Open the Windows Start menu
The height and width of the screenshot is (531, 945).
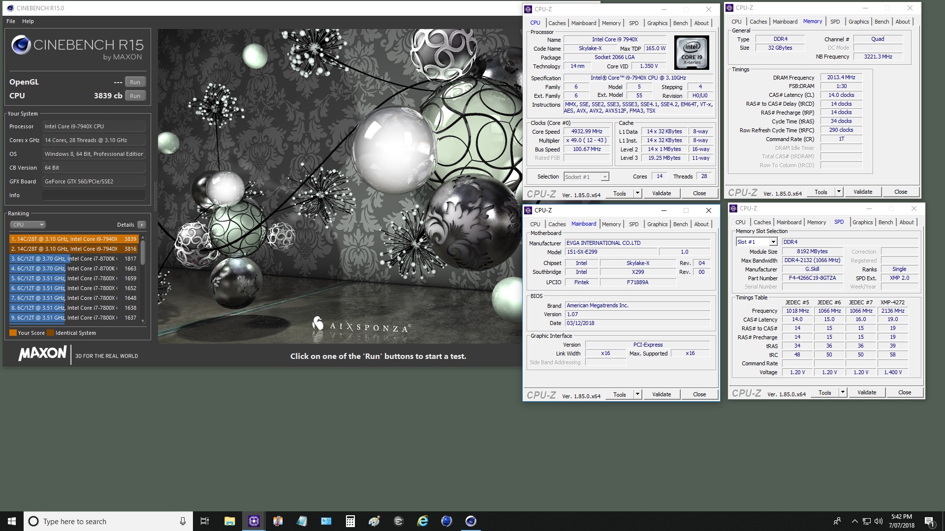[12, 521]
